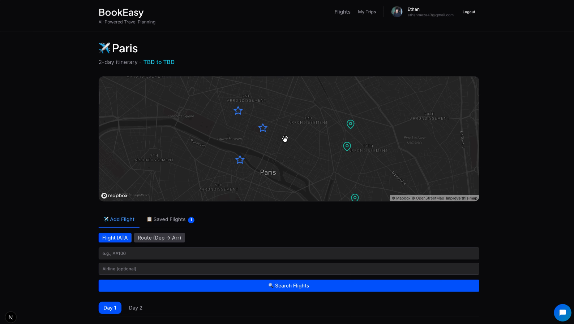Click the Improve this map link
The height and width of the screenshot is (324, 574).
(x=462, y=198)
